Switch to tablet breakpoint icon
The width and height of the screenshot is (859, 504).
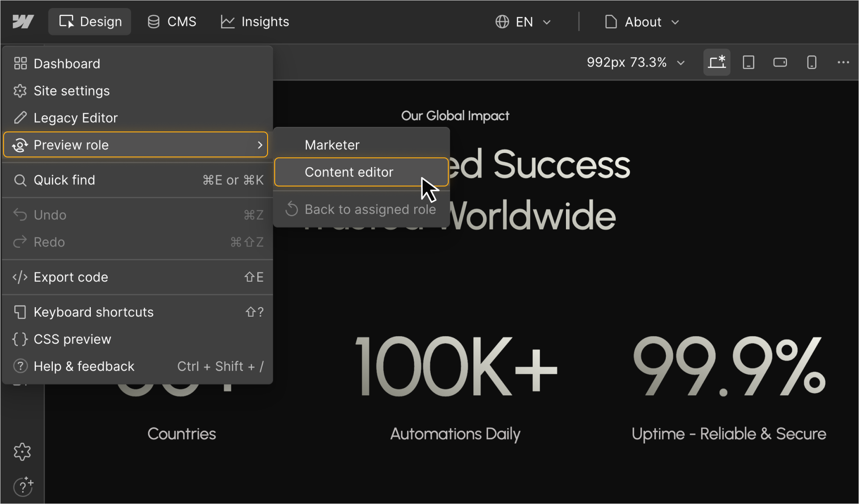click(748, 62)
